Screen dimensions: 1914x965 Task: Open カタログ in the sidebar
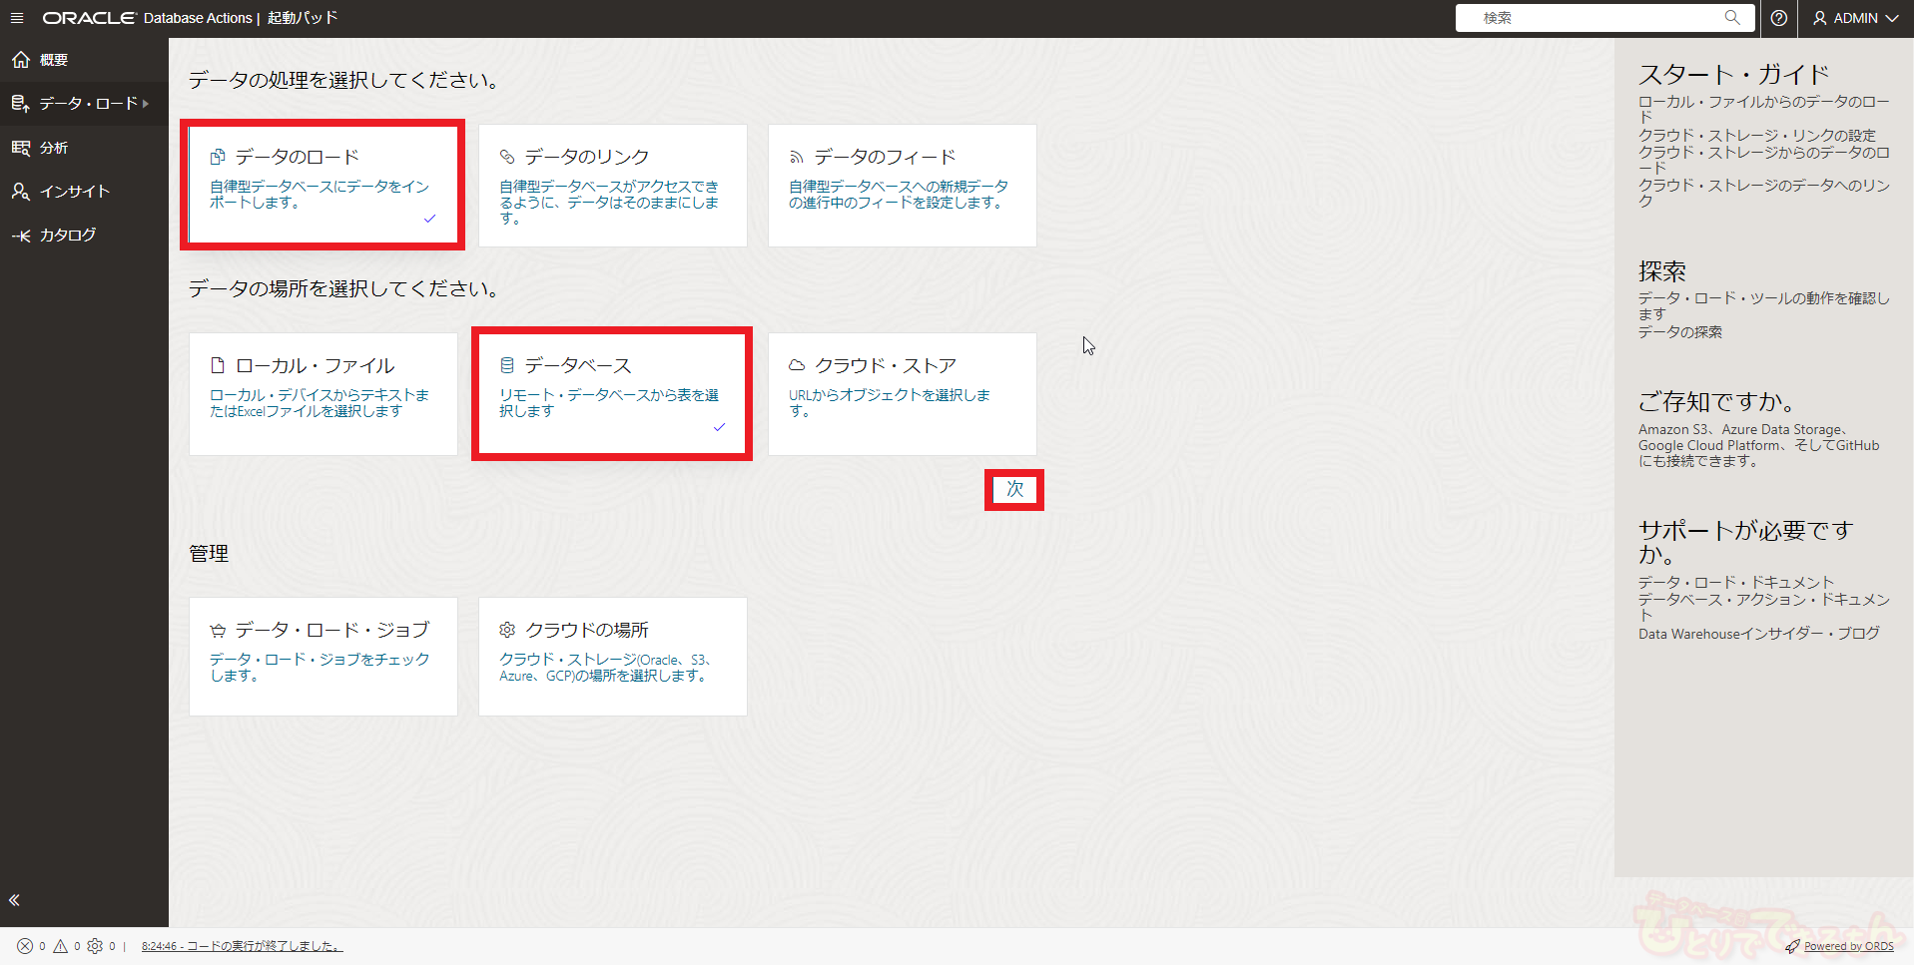coord(68,236)
